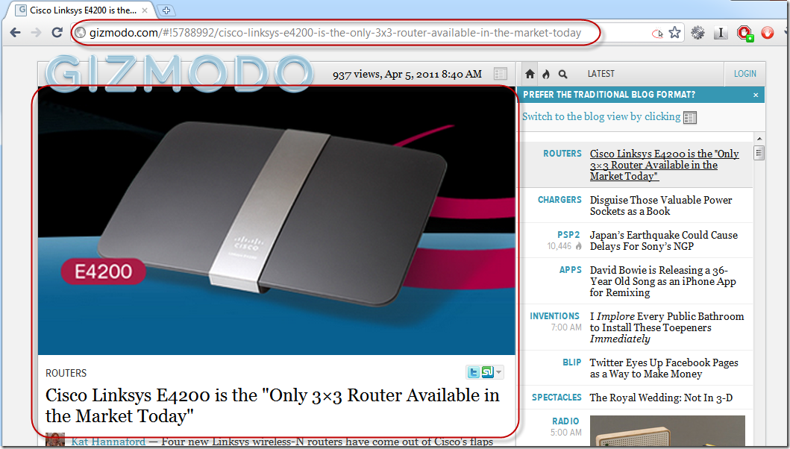Viewport: 790px width, 449px height.
Task: Click the browser forward arrow
Action: click(x=37, y=33)
